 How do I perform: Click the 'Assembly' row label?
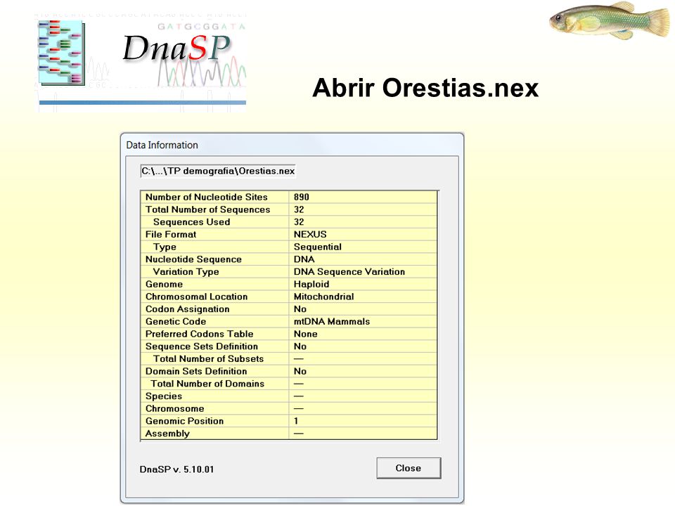click(167, 434)
